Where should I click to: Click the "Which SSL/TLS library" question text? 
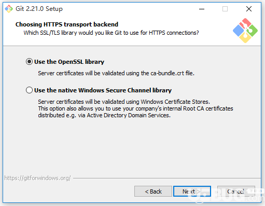[111, 33]
